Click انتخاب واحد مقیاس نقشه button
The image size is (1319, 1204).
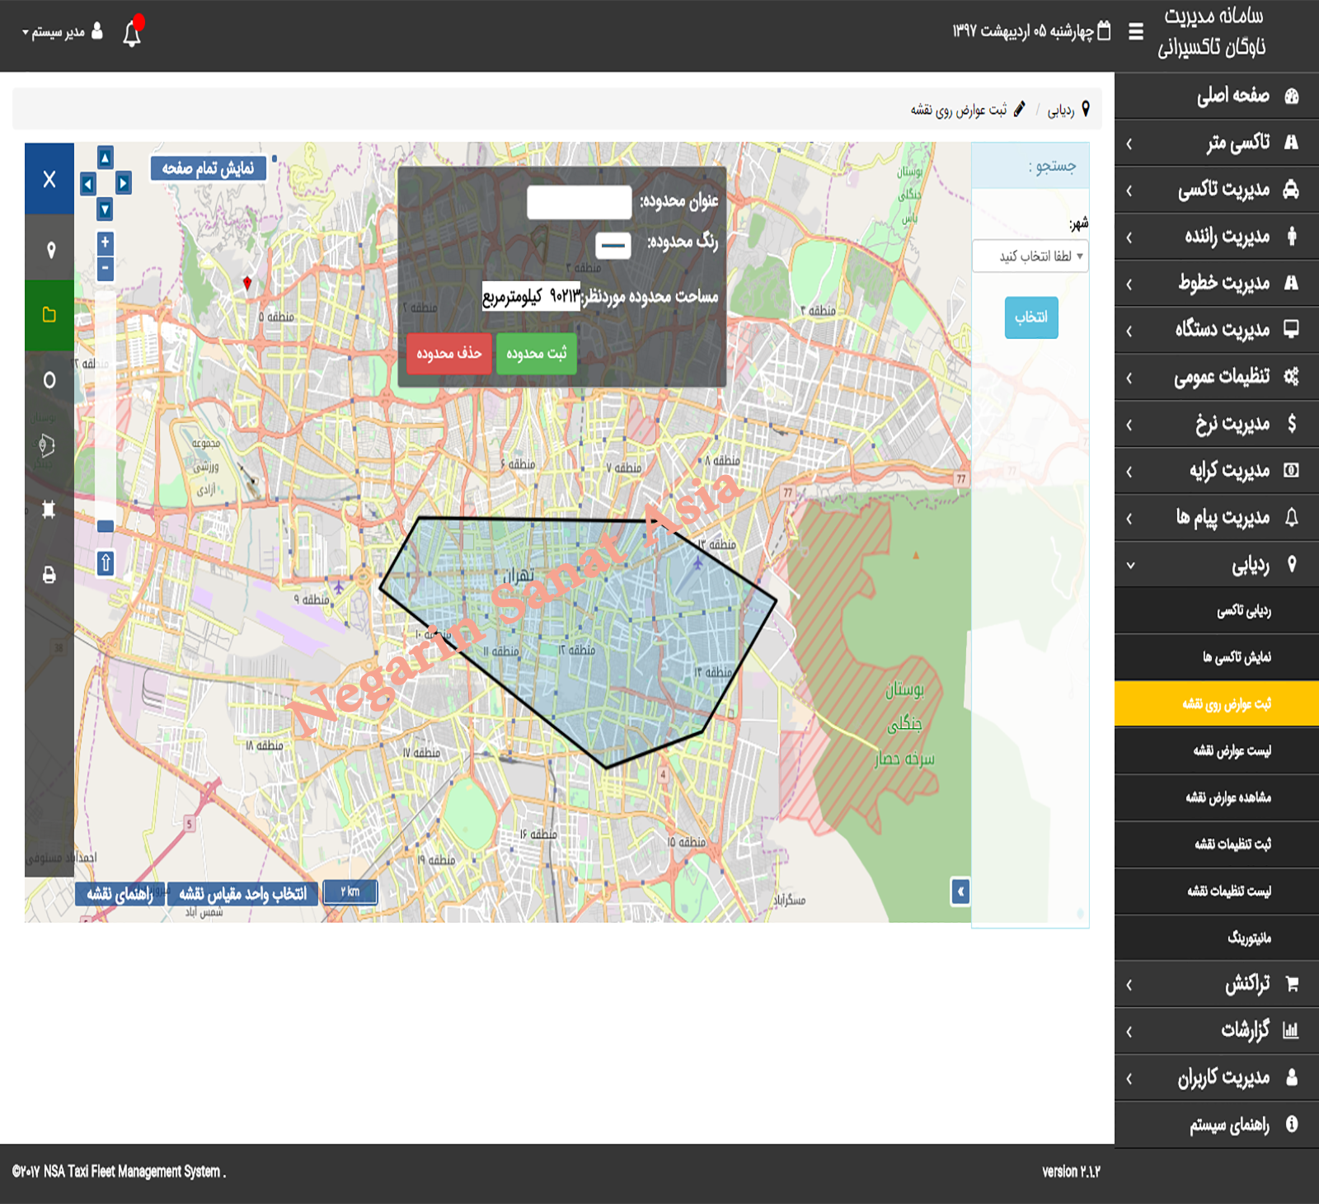coord(242,894)
